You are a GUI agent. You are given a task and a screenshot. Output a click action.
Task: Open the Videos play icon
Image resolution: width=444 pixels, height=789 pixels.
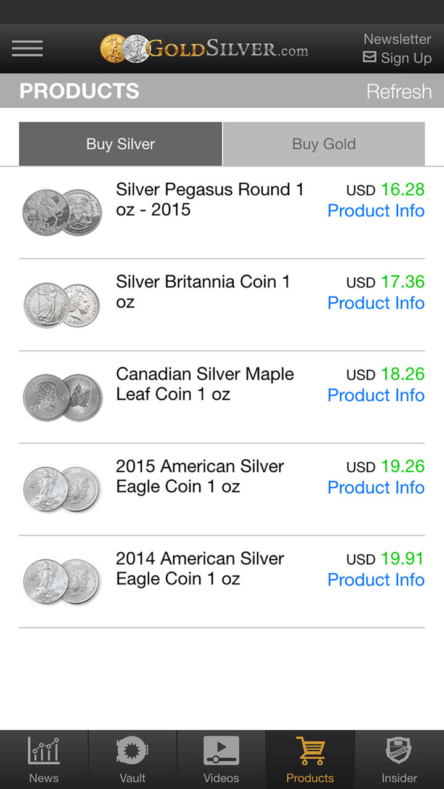(x=221, y=751)
